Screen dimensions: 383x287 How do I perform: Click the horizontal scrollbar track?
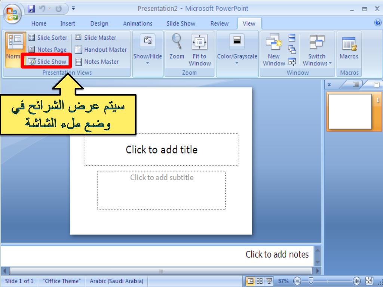point(160,271)
